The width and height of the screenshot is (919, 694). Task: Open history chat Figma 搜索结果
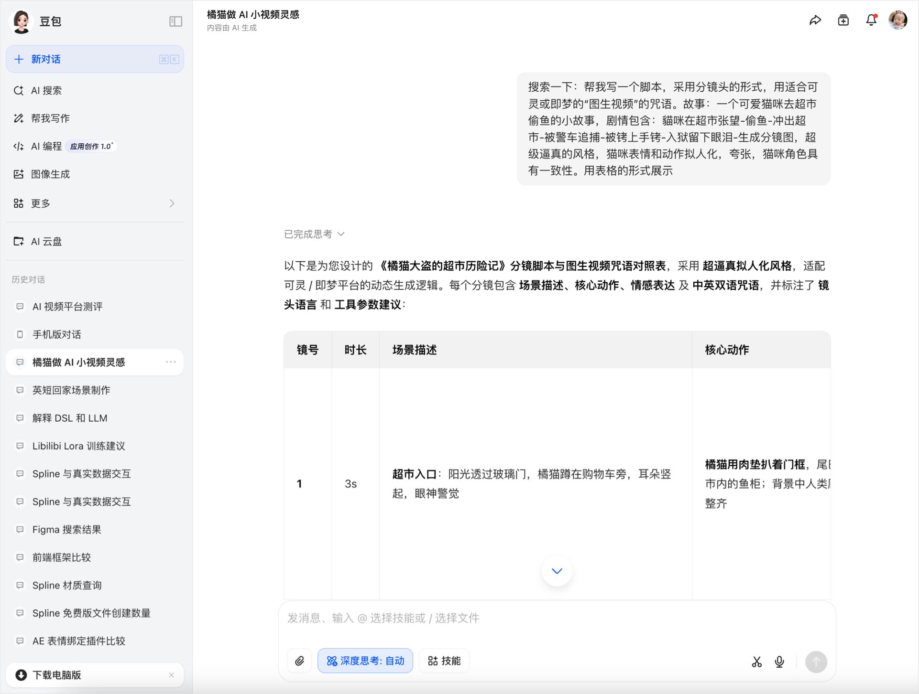click(x=67, y=529)
